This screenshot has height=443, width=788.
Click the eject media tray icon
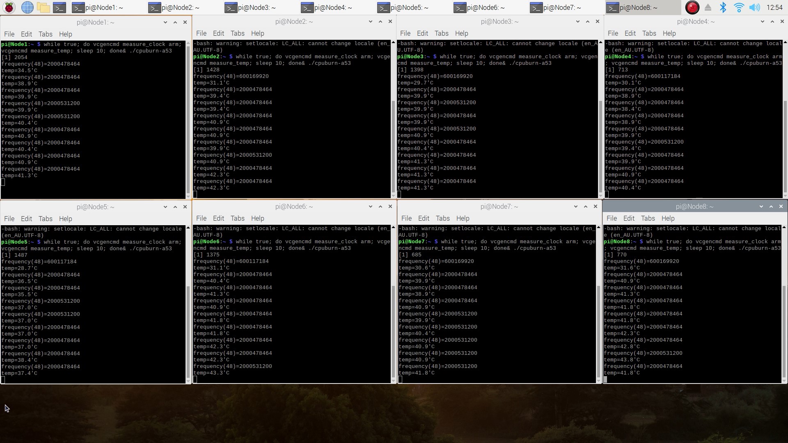[708, 7]
